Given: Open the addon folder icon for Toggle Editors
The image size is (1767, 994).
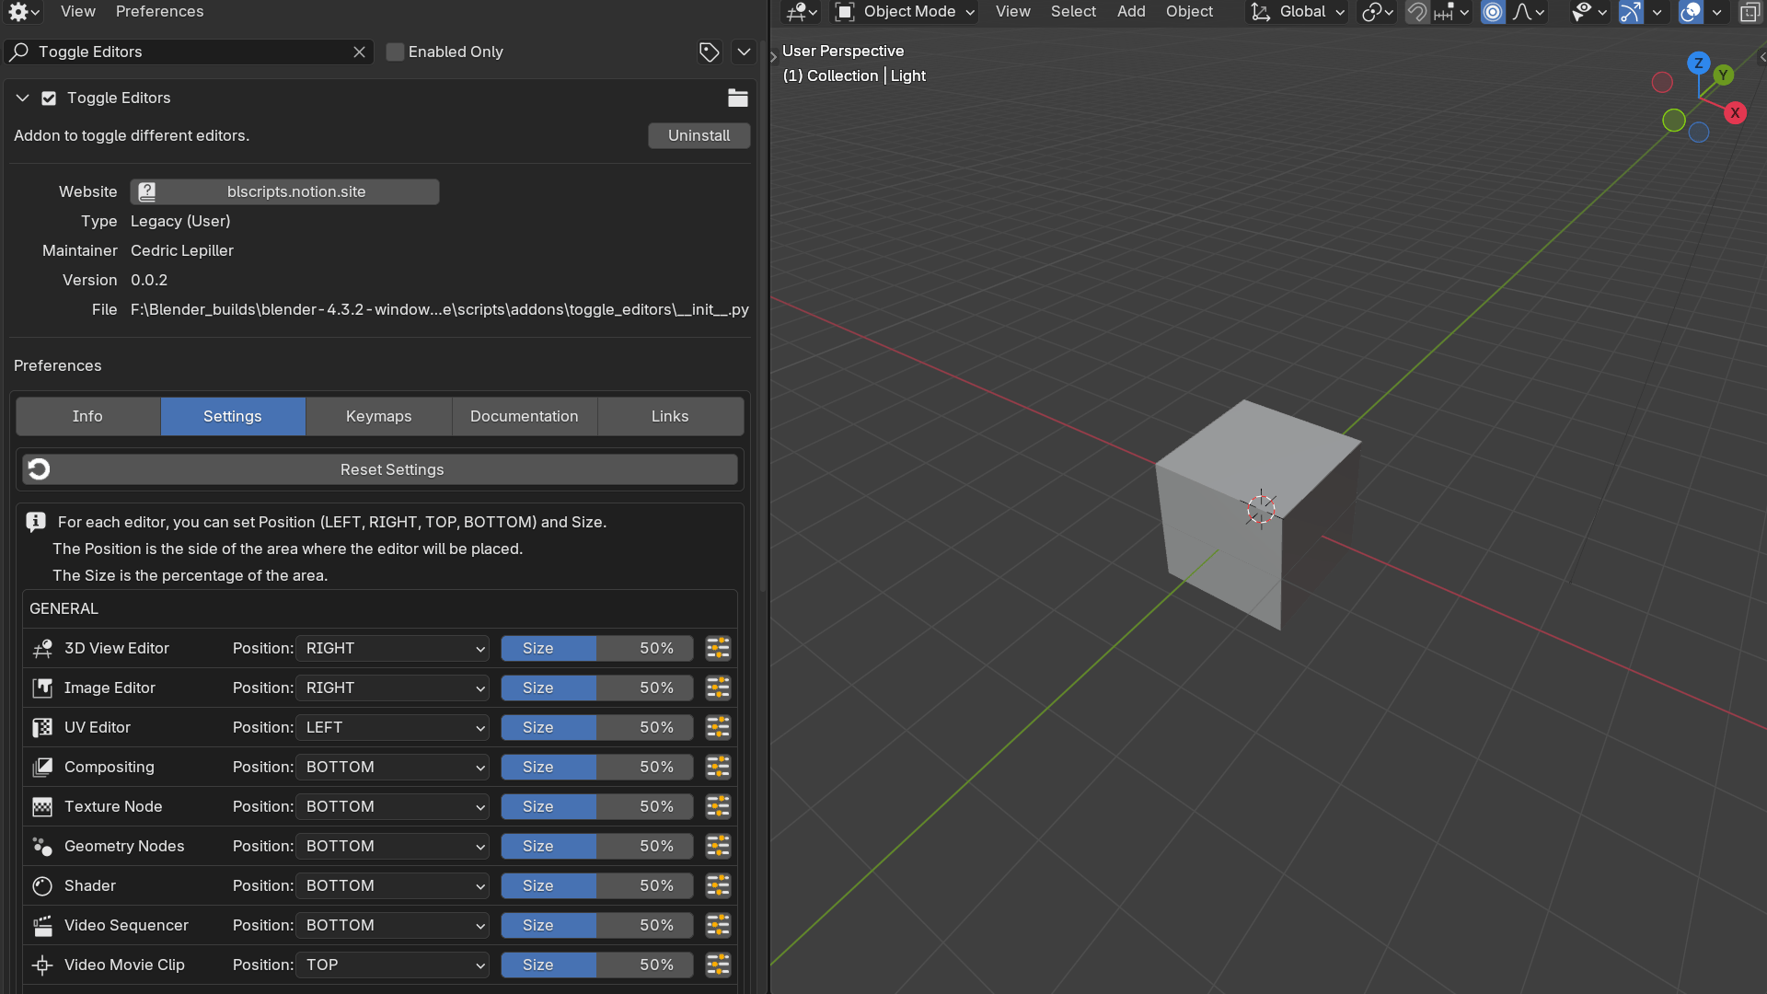Looking at the screenshot, I should click(738, 98).
